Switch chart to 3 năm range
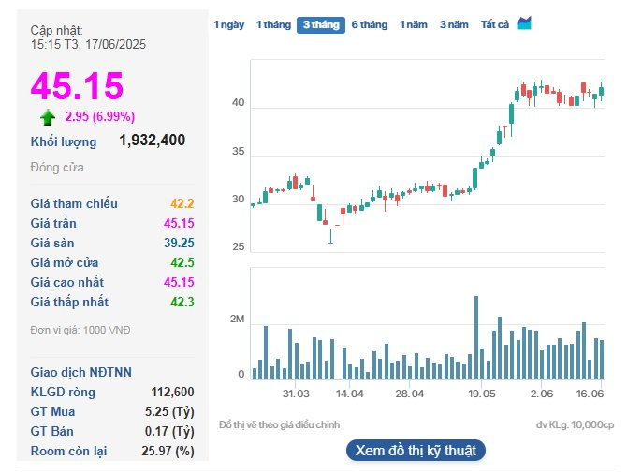The height and width of the screenshot is (476, 642). (454, 25)
